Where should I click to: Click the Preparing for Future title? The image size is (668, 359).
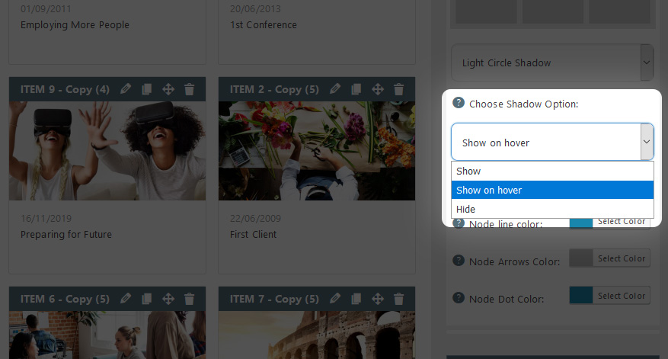[66, 235]
